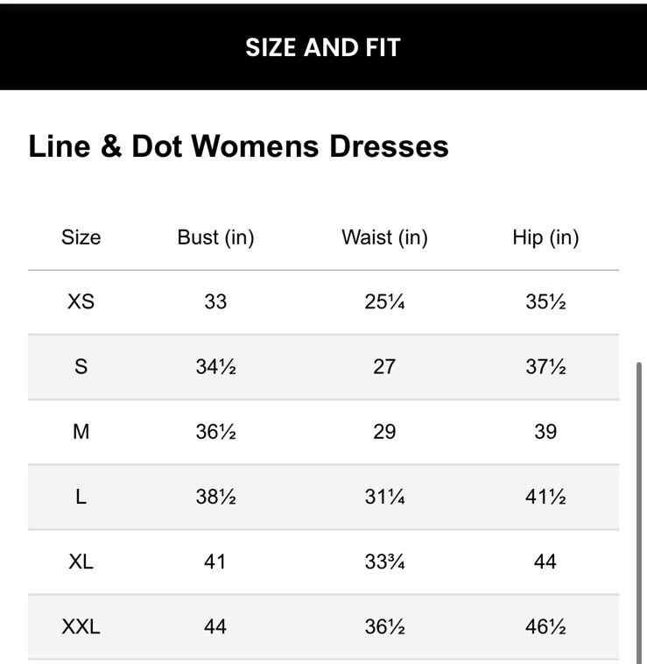Screen dimensions: 647x664
Task: Click the XS waist value 25¼
Action: [384, 302]
